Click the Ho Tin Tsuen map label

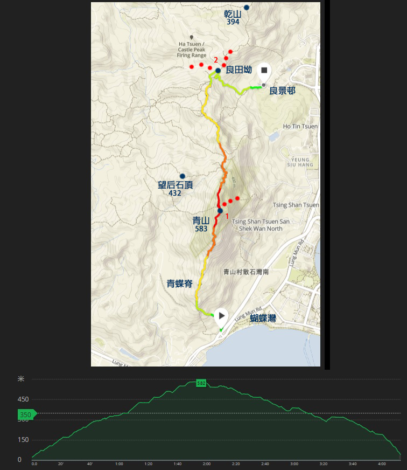click(300, 126)
